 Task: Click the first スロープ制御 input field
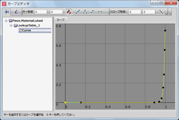pos(135,12)
